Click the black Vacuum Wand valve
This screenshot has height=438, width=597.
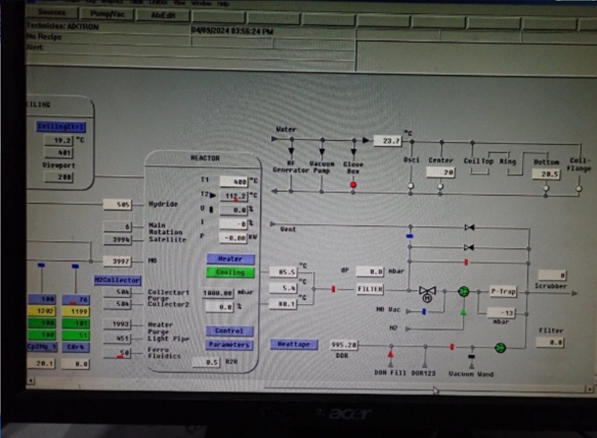pyautogui.click(x=472, y=356)
